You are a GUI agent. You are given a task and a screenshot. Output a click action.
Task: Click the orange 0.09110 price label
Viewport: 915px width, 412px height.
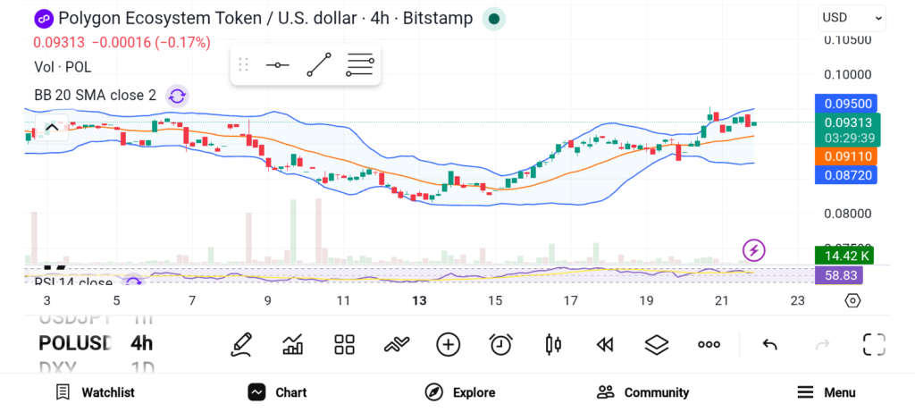(x=845, y=156)
